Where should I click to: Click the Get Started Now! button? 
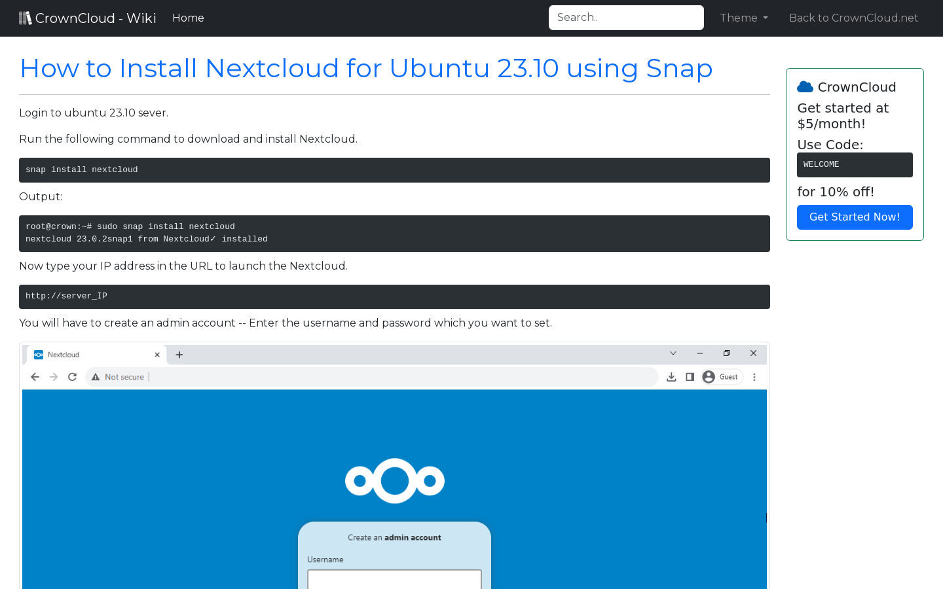point(855,217)
